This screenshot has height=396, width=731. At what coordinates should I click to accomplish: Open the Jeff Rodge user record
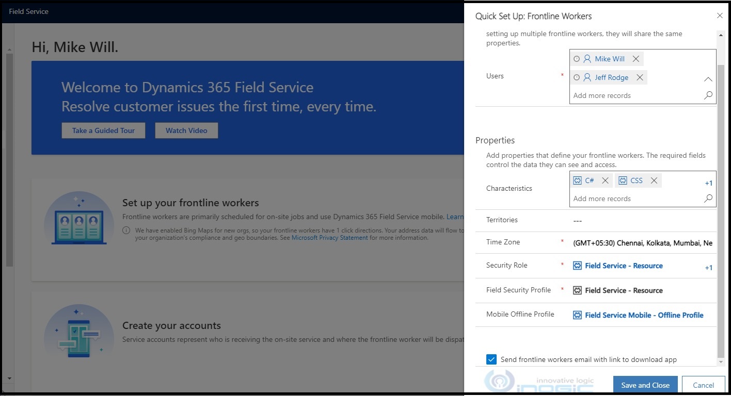point(612,77)
